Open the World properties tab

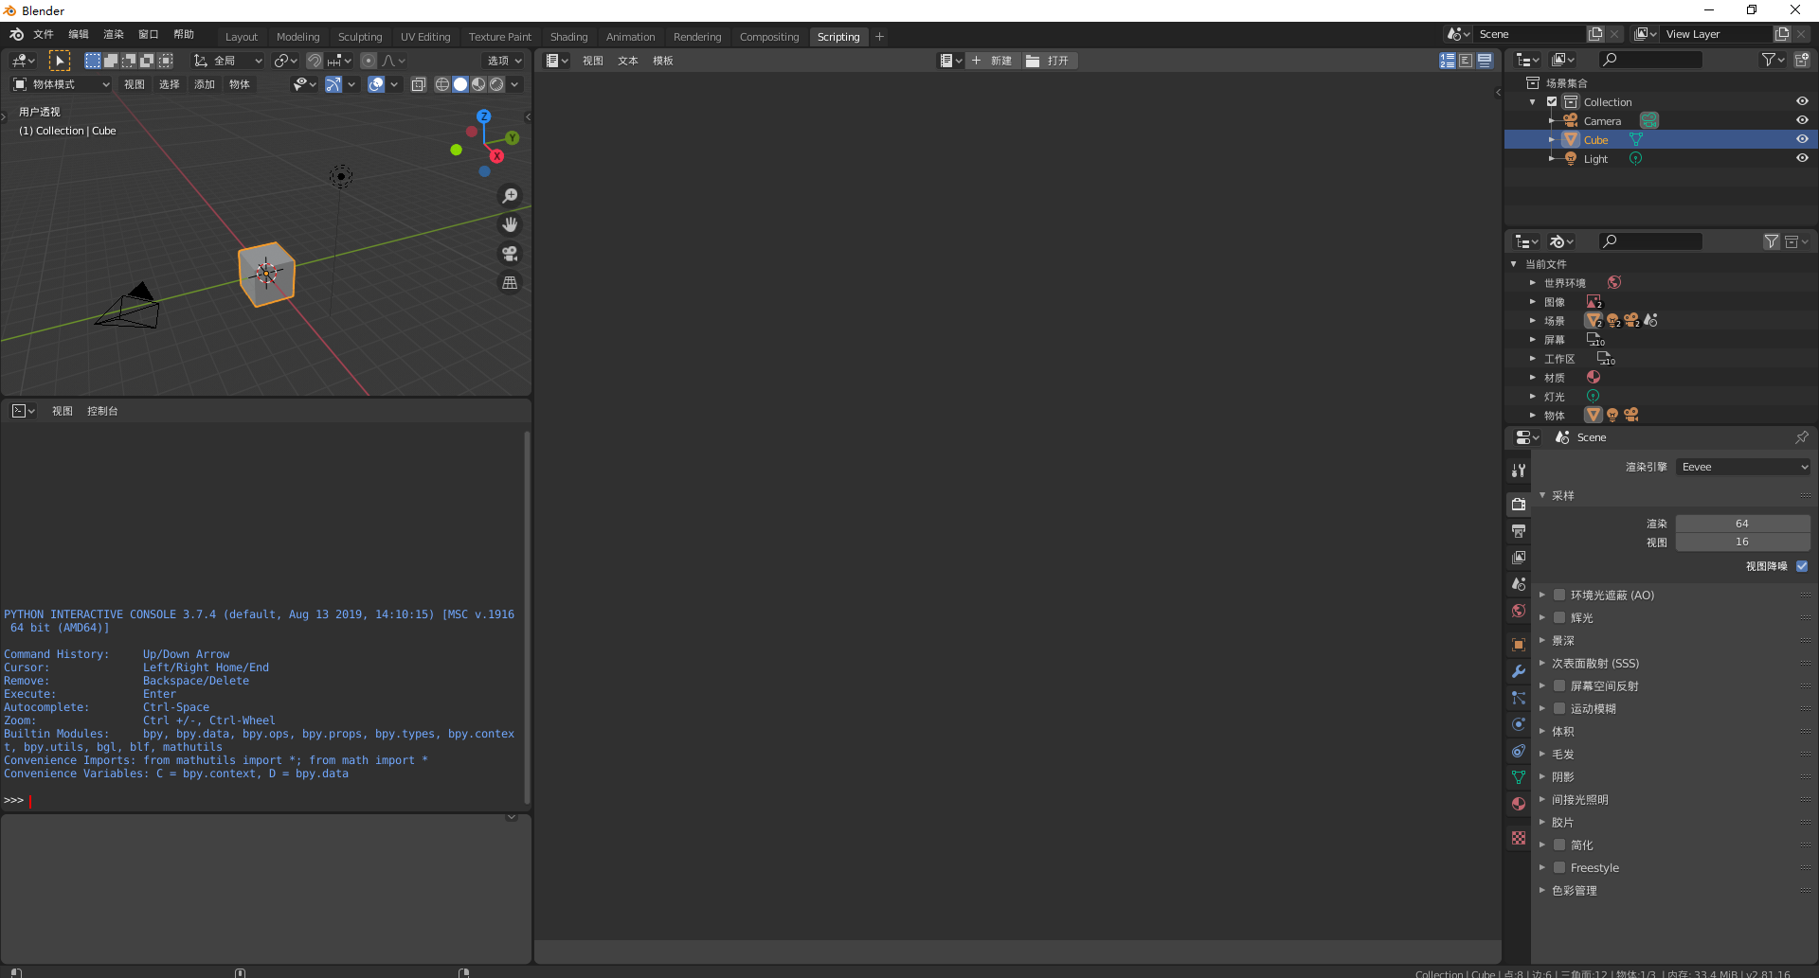coord(1519,611)
